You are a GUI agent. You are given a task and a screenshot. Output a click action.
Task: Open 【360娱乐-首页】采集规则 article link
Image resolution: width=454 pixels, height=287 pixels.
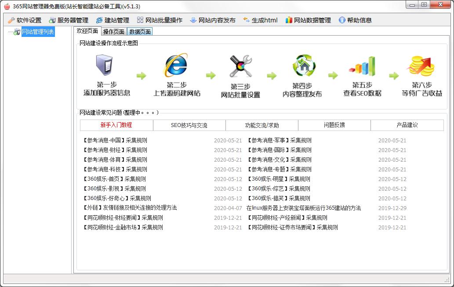pyautogui.click(x=114, y=179)
